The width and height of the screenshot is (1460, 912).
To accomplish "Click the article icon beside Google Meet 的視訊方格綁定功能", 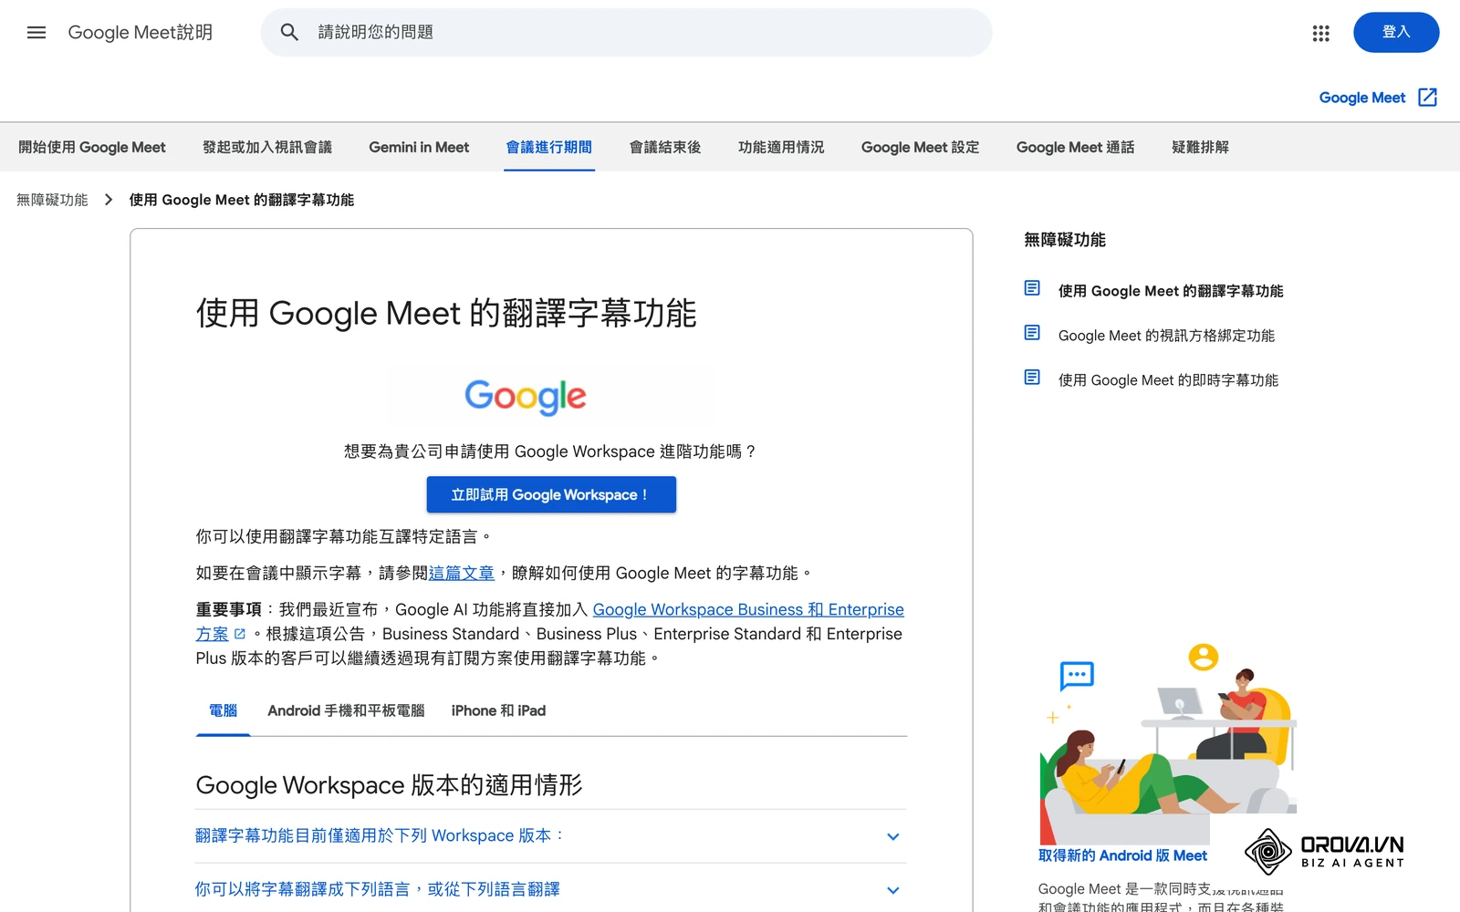I will 1032,333.
